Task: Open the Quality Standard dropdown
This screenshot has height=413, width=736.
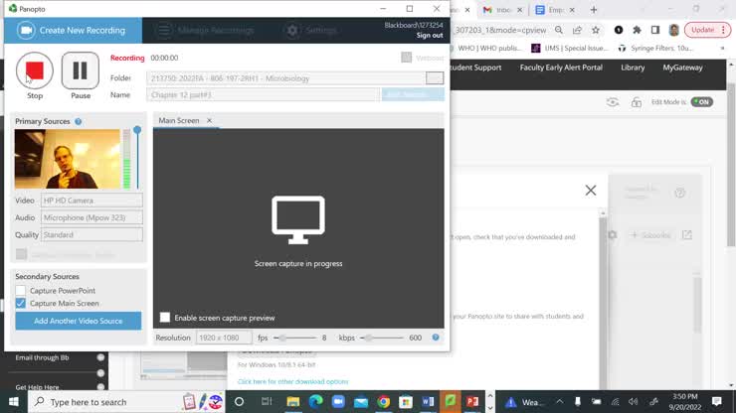Action: click(x=92, y=235)
